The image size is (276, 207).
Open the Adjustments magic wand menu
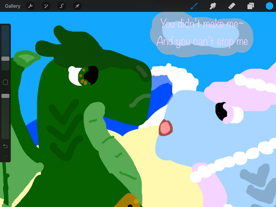[46, 6]
